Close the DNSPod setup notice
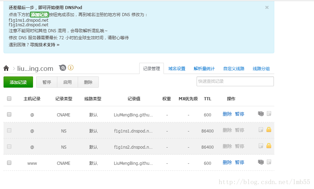The image size is (314, 189). tap(267, 7)
